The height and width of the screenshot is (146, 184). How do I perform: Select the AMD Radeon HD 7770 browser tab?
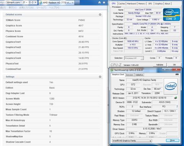click(56, 3)
